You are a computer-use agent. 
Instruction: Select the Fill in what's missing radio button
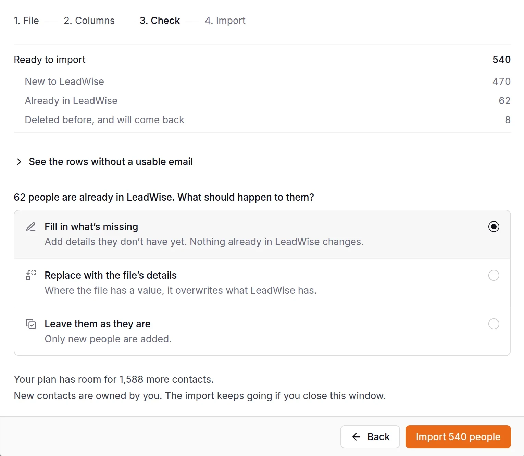(494, 227)
